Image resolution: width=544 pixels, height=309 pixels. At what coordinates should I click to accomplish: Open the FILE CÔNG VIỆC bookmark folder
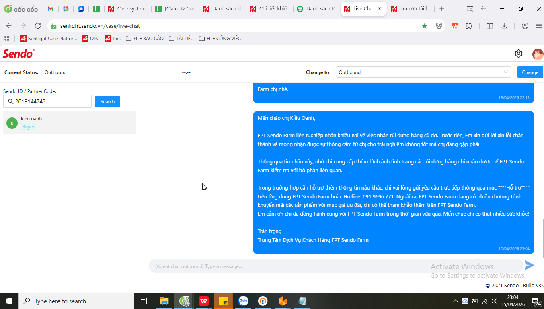point(220,39)
